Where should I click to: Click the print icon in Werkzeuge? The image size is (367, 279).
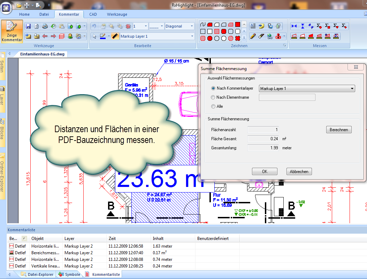point(45,26)
